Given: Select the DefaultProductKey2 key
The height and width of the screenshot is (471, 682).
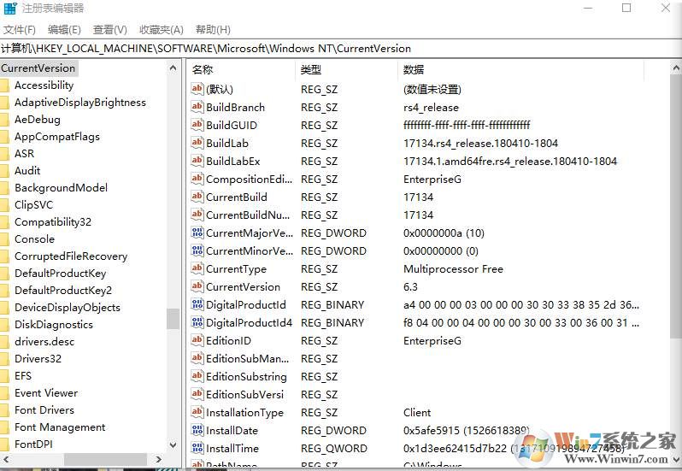Looking at the screenshot, I should pos(63,290).
